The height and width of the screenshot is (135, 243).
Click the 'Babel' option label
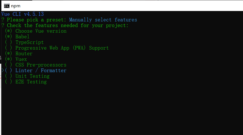click(22, 37)
